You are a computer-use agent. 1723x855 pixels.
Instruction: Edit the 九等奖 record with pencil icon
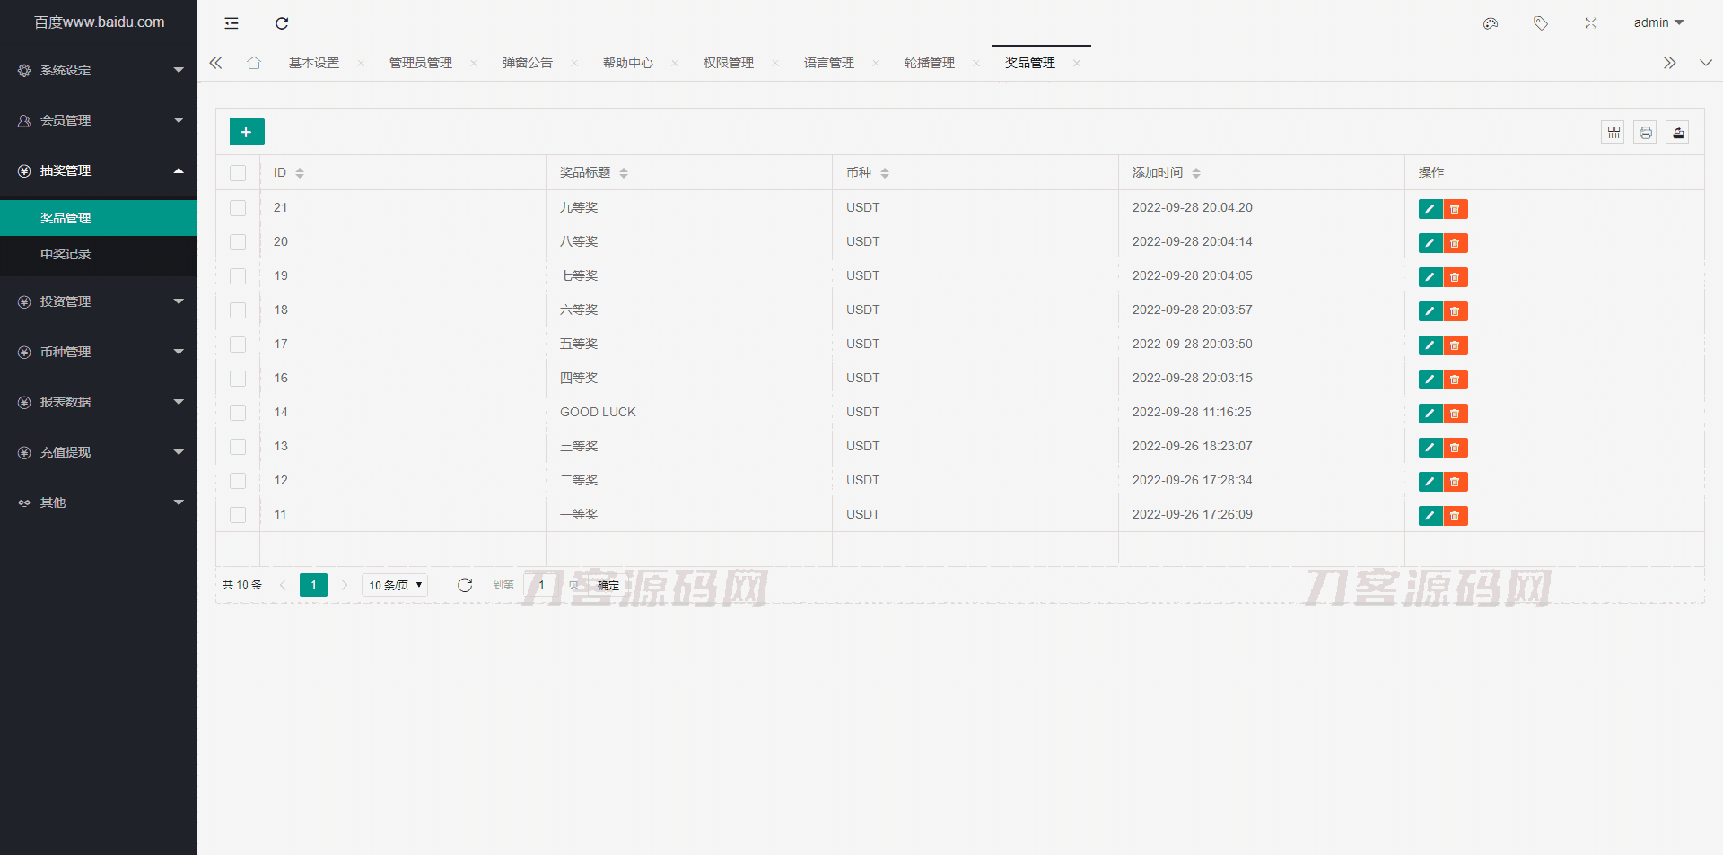point(1430,208)
